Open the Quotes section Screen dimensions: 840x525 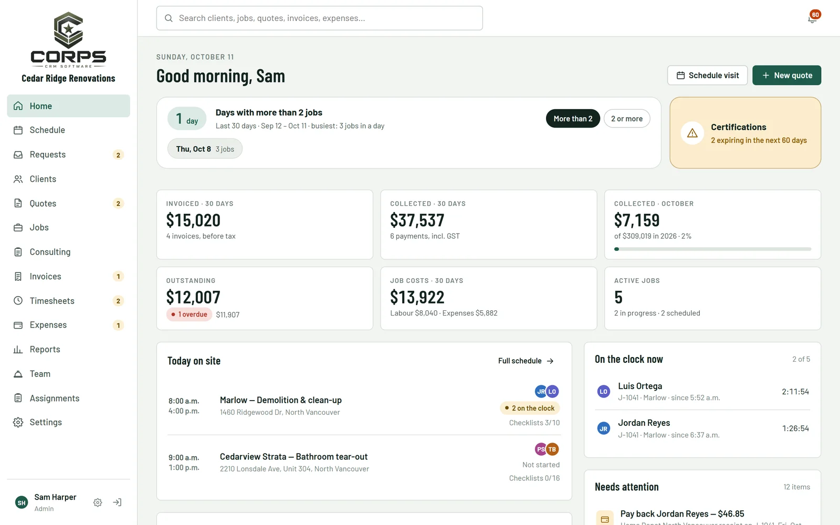tap(68, 203)
